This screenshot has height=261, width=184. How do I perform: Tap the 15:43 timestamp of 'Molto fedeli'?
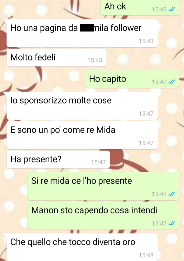(95, 60)
